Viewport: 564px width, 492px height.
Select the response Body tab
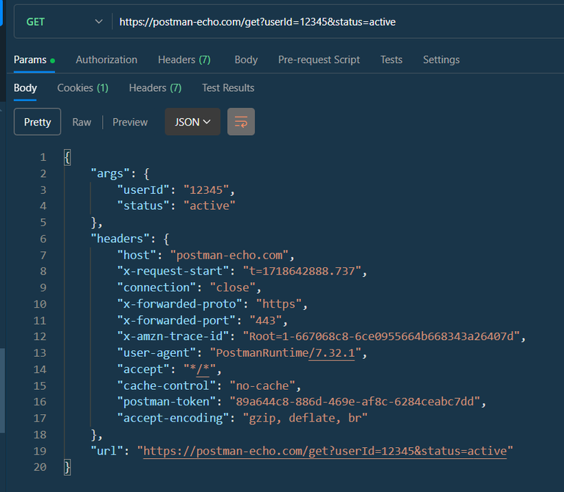tap(25, 87)
